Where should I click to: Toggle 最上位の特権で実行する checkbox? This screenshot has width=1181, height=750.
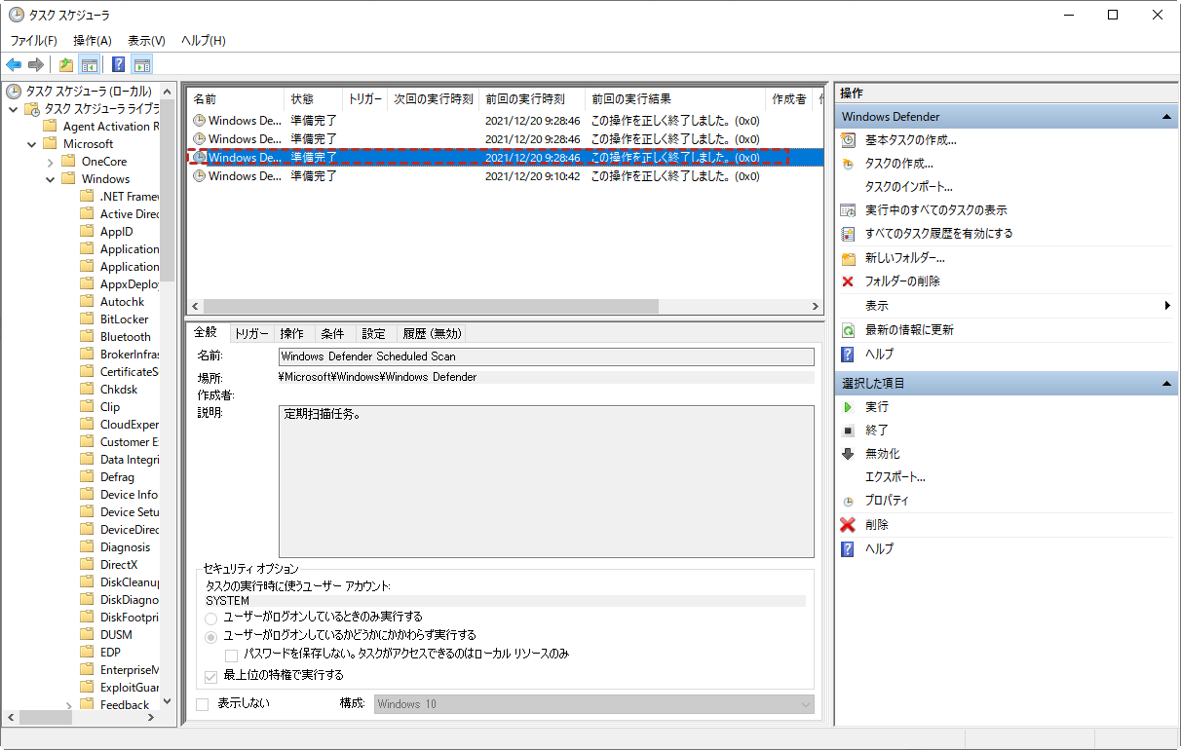click(x=210, y=676)
